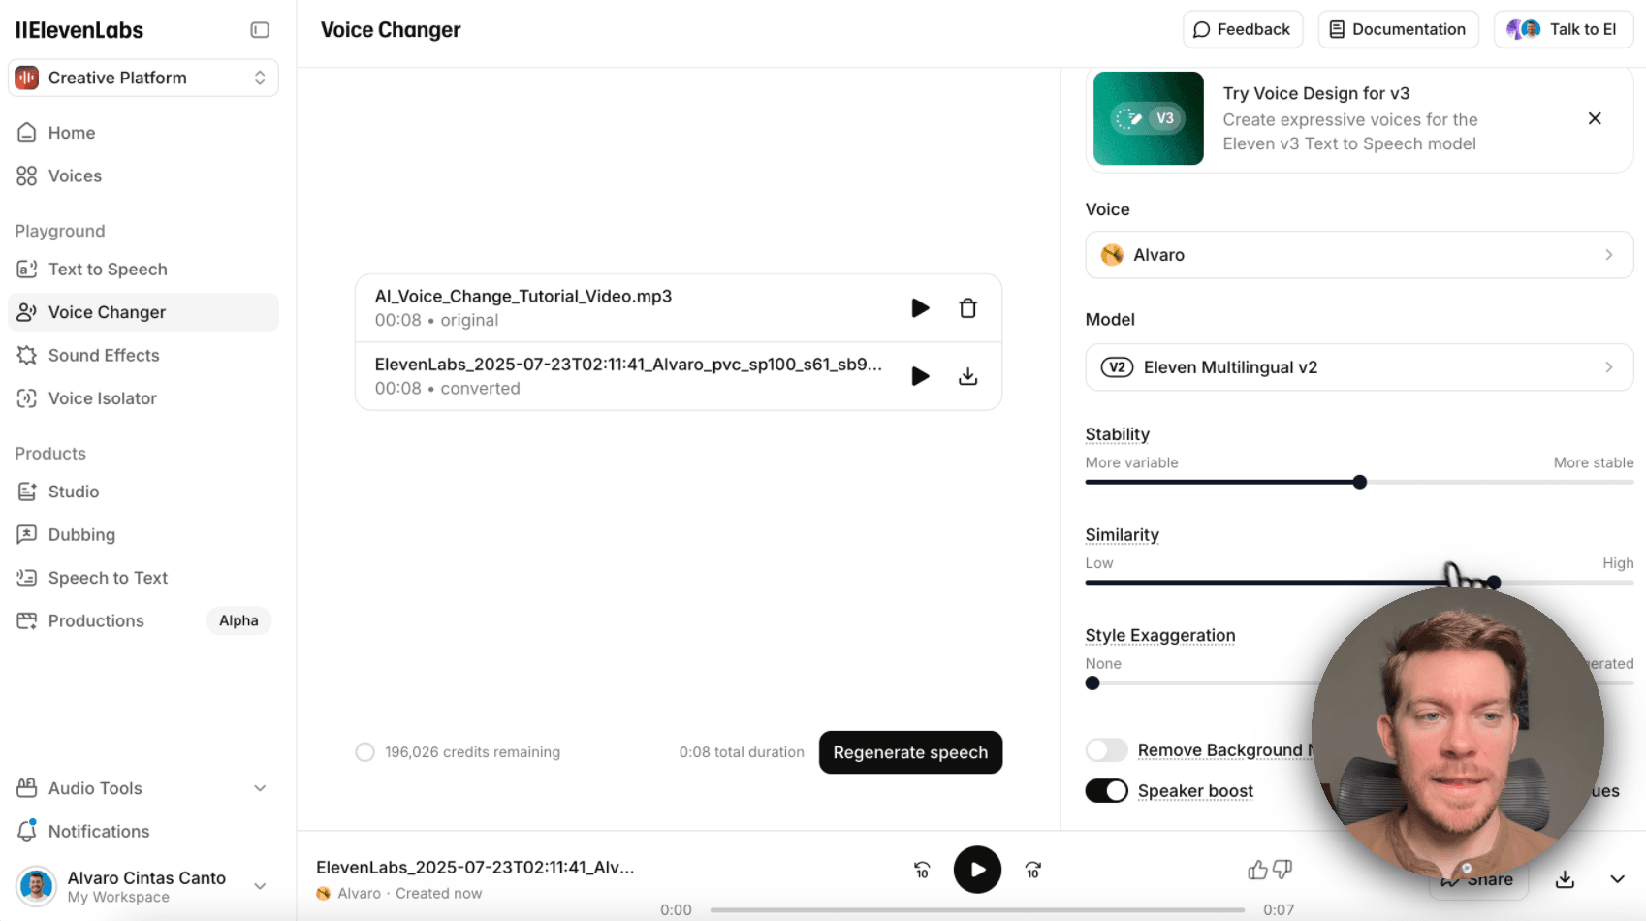Give thumbs down to the generation
This screenshot has width=1646, height=921.
pos(1282,871)
